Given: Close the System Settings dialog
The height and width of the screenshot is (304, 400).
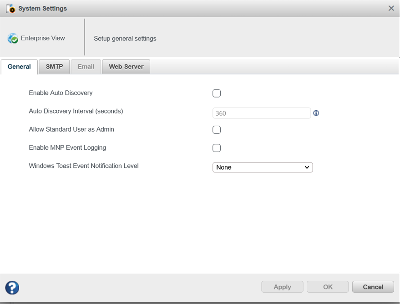Looking at the screenshot, I should [391, 8].
